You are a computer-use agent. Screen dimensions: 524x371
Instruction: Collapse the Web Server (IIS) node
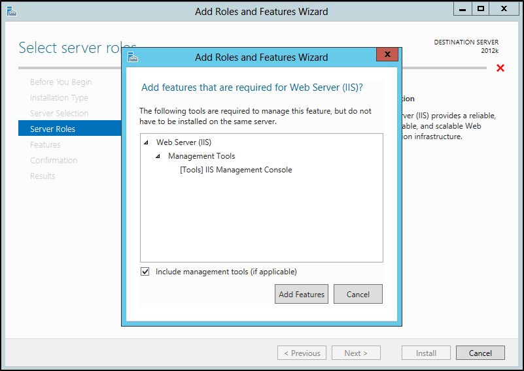click(x=146, y=142)
